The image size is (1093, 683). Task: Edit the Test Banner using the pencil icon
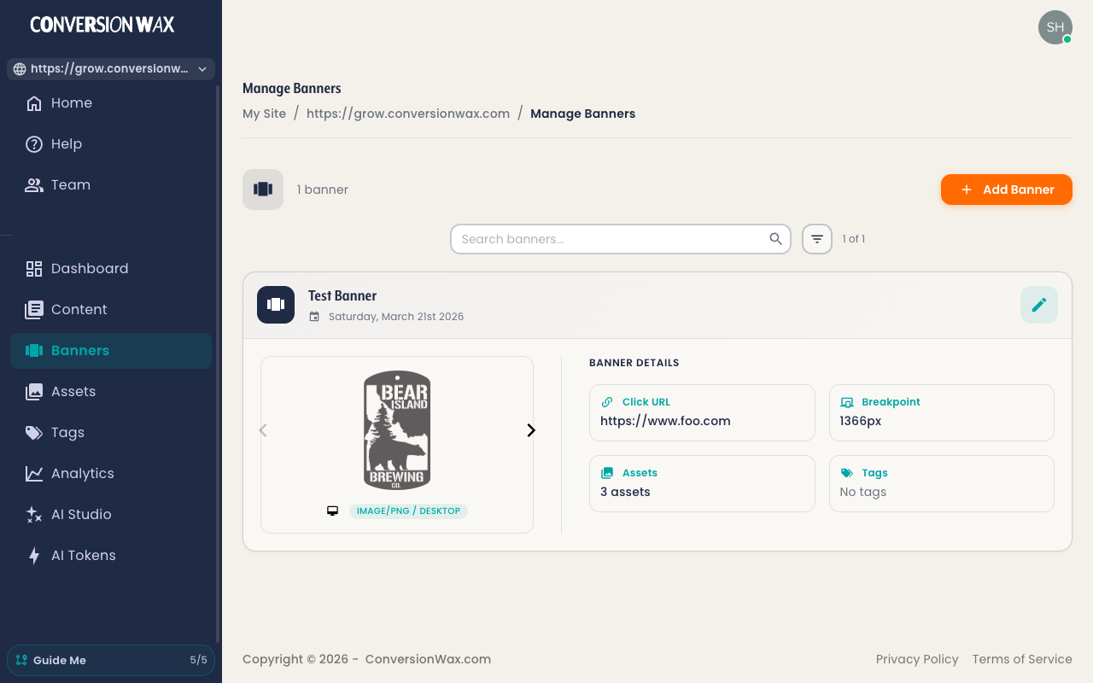[x=1039, y=305]
